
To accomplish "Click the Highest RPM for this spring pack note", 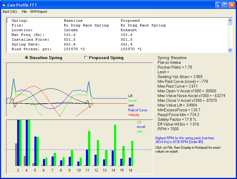I will coord(184,140).
